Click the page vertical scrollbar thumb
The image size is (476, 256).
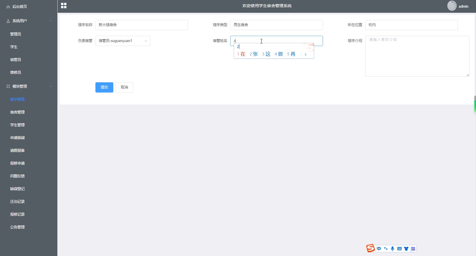[475, 104]
